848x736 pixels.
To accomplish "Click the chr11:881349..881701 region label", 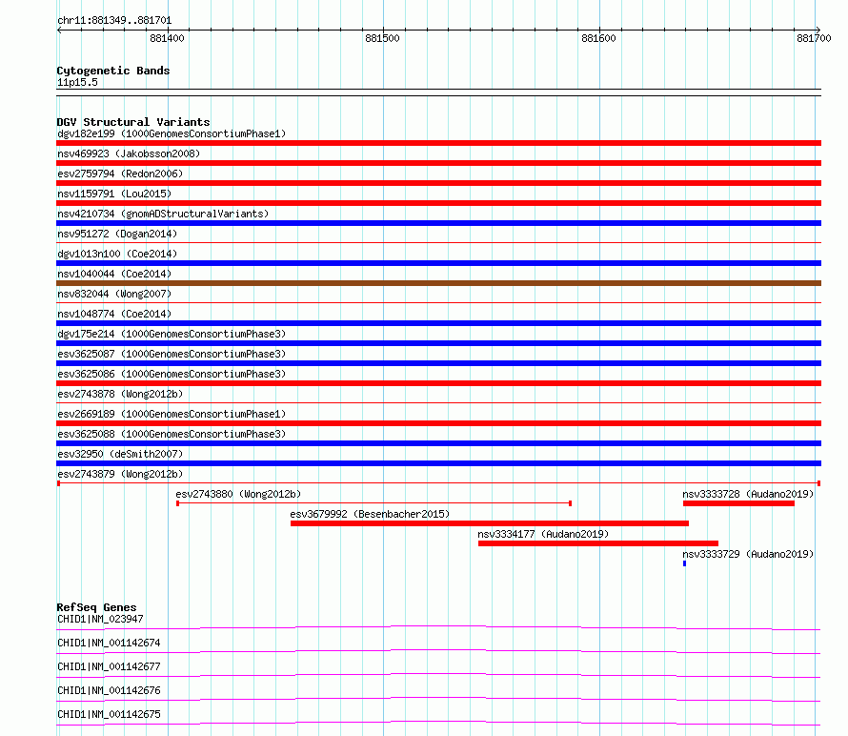I will (x=114, y=20).
